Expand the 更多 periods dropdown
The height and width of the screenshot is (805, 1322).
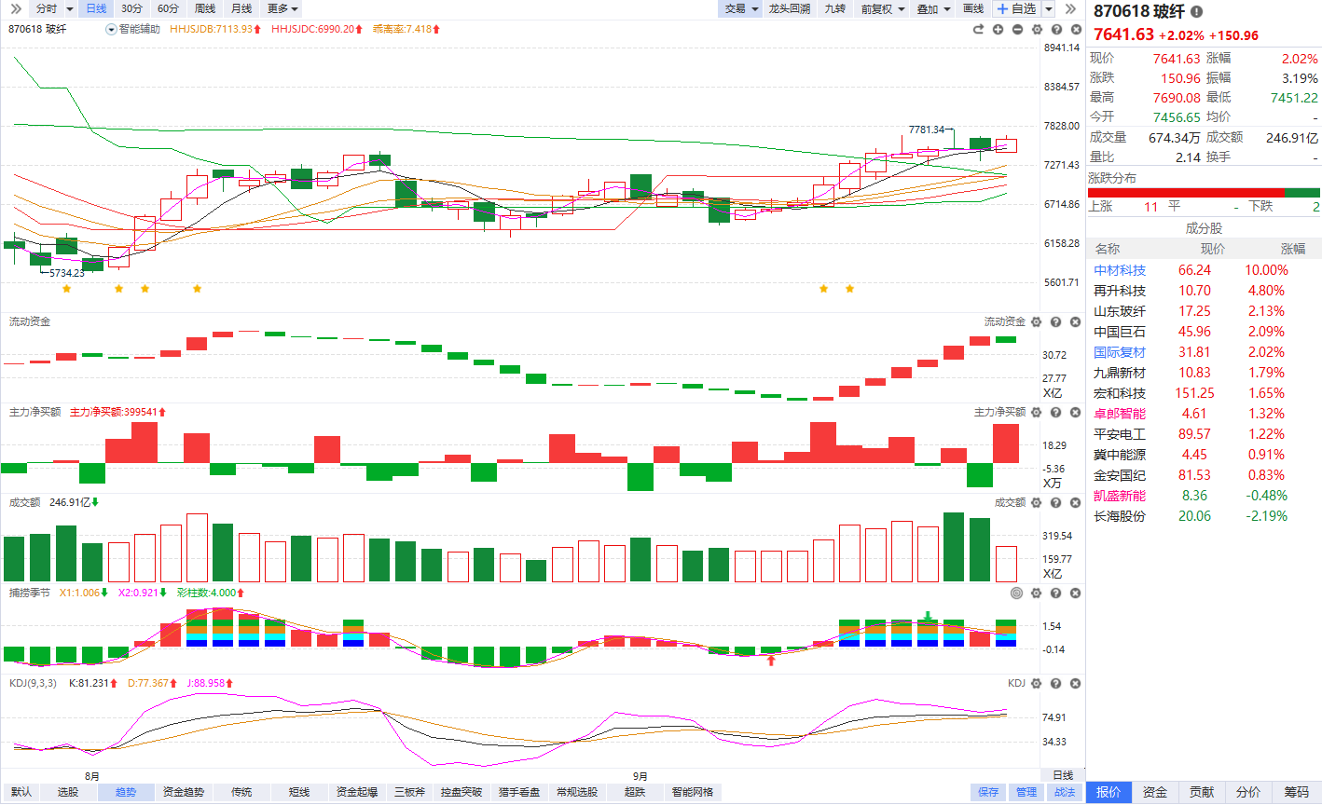point(282,8)
